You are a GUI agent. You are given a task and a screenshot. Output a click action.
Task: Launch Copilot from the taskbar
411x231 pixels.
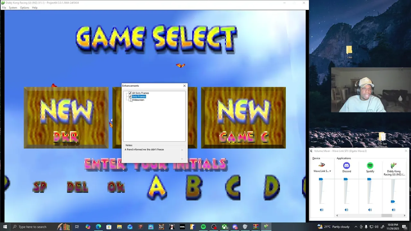click(x=88, y=227)
